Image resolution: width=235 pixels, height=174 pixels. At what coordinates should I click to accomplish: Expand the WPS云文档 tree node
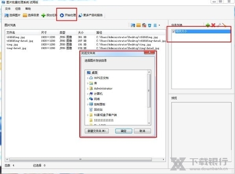[x=88, y=78]
